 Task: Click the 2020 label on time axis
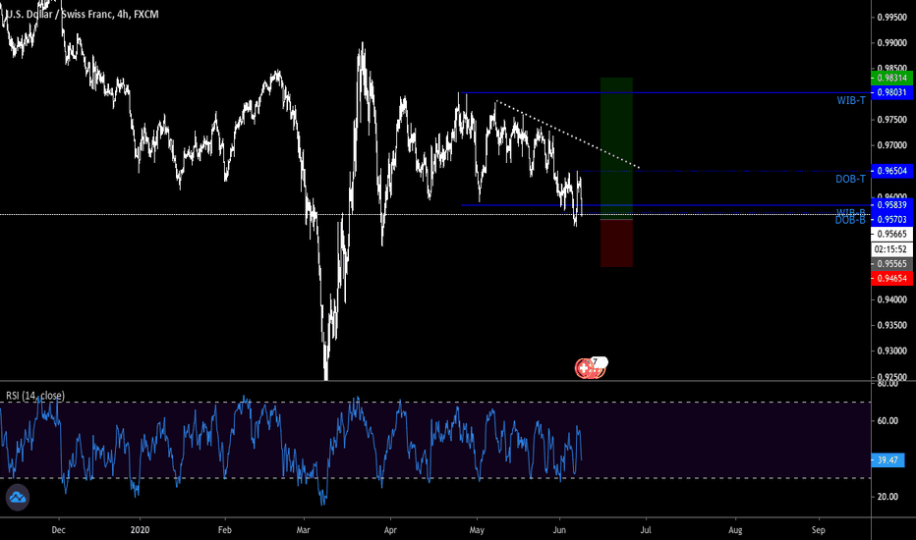pos(141,530)
